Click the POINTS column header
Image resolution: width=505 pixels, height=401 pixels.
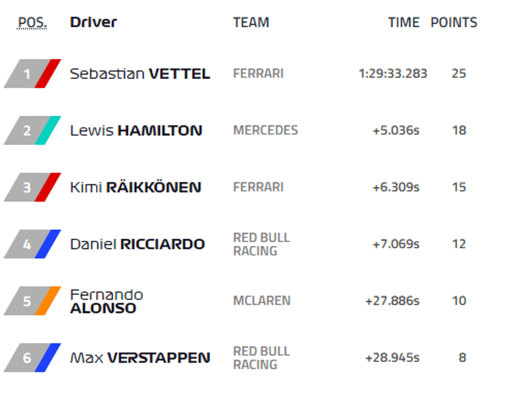pyautogui.click(x=453, y=23)
